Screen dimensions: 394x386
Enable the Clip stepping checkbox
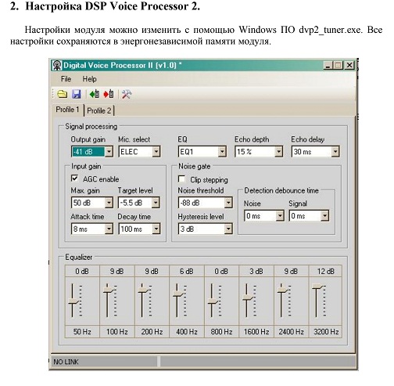point(181,179)
